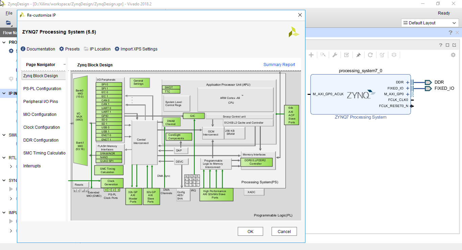Open the Summary Report link
This screenshot has width=462, height=250.
tap(279, 65)
